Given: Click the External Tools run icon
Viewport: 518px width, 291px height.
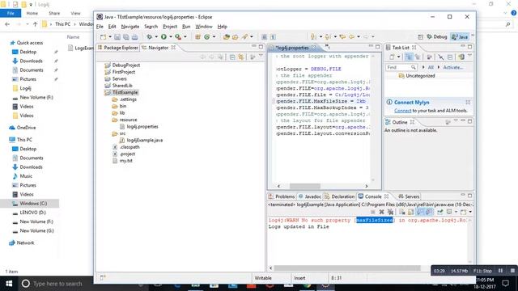Looking at the screenshot, I should click(x=178, y=37).
